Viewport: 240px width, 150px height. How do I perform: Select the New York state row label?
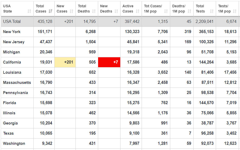(12, 32)
